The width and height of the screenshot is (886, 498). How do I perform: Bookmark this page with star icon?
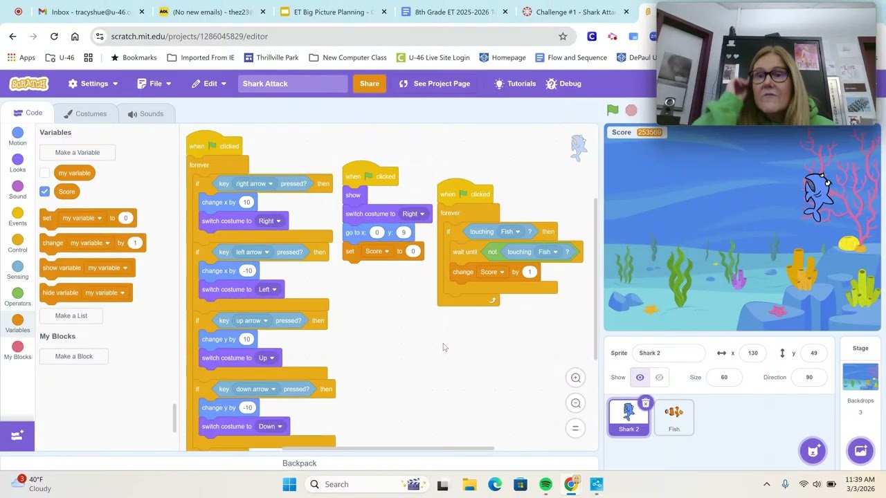point(563,36)
